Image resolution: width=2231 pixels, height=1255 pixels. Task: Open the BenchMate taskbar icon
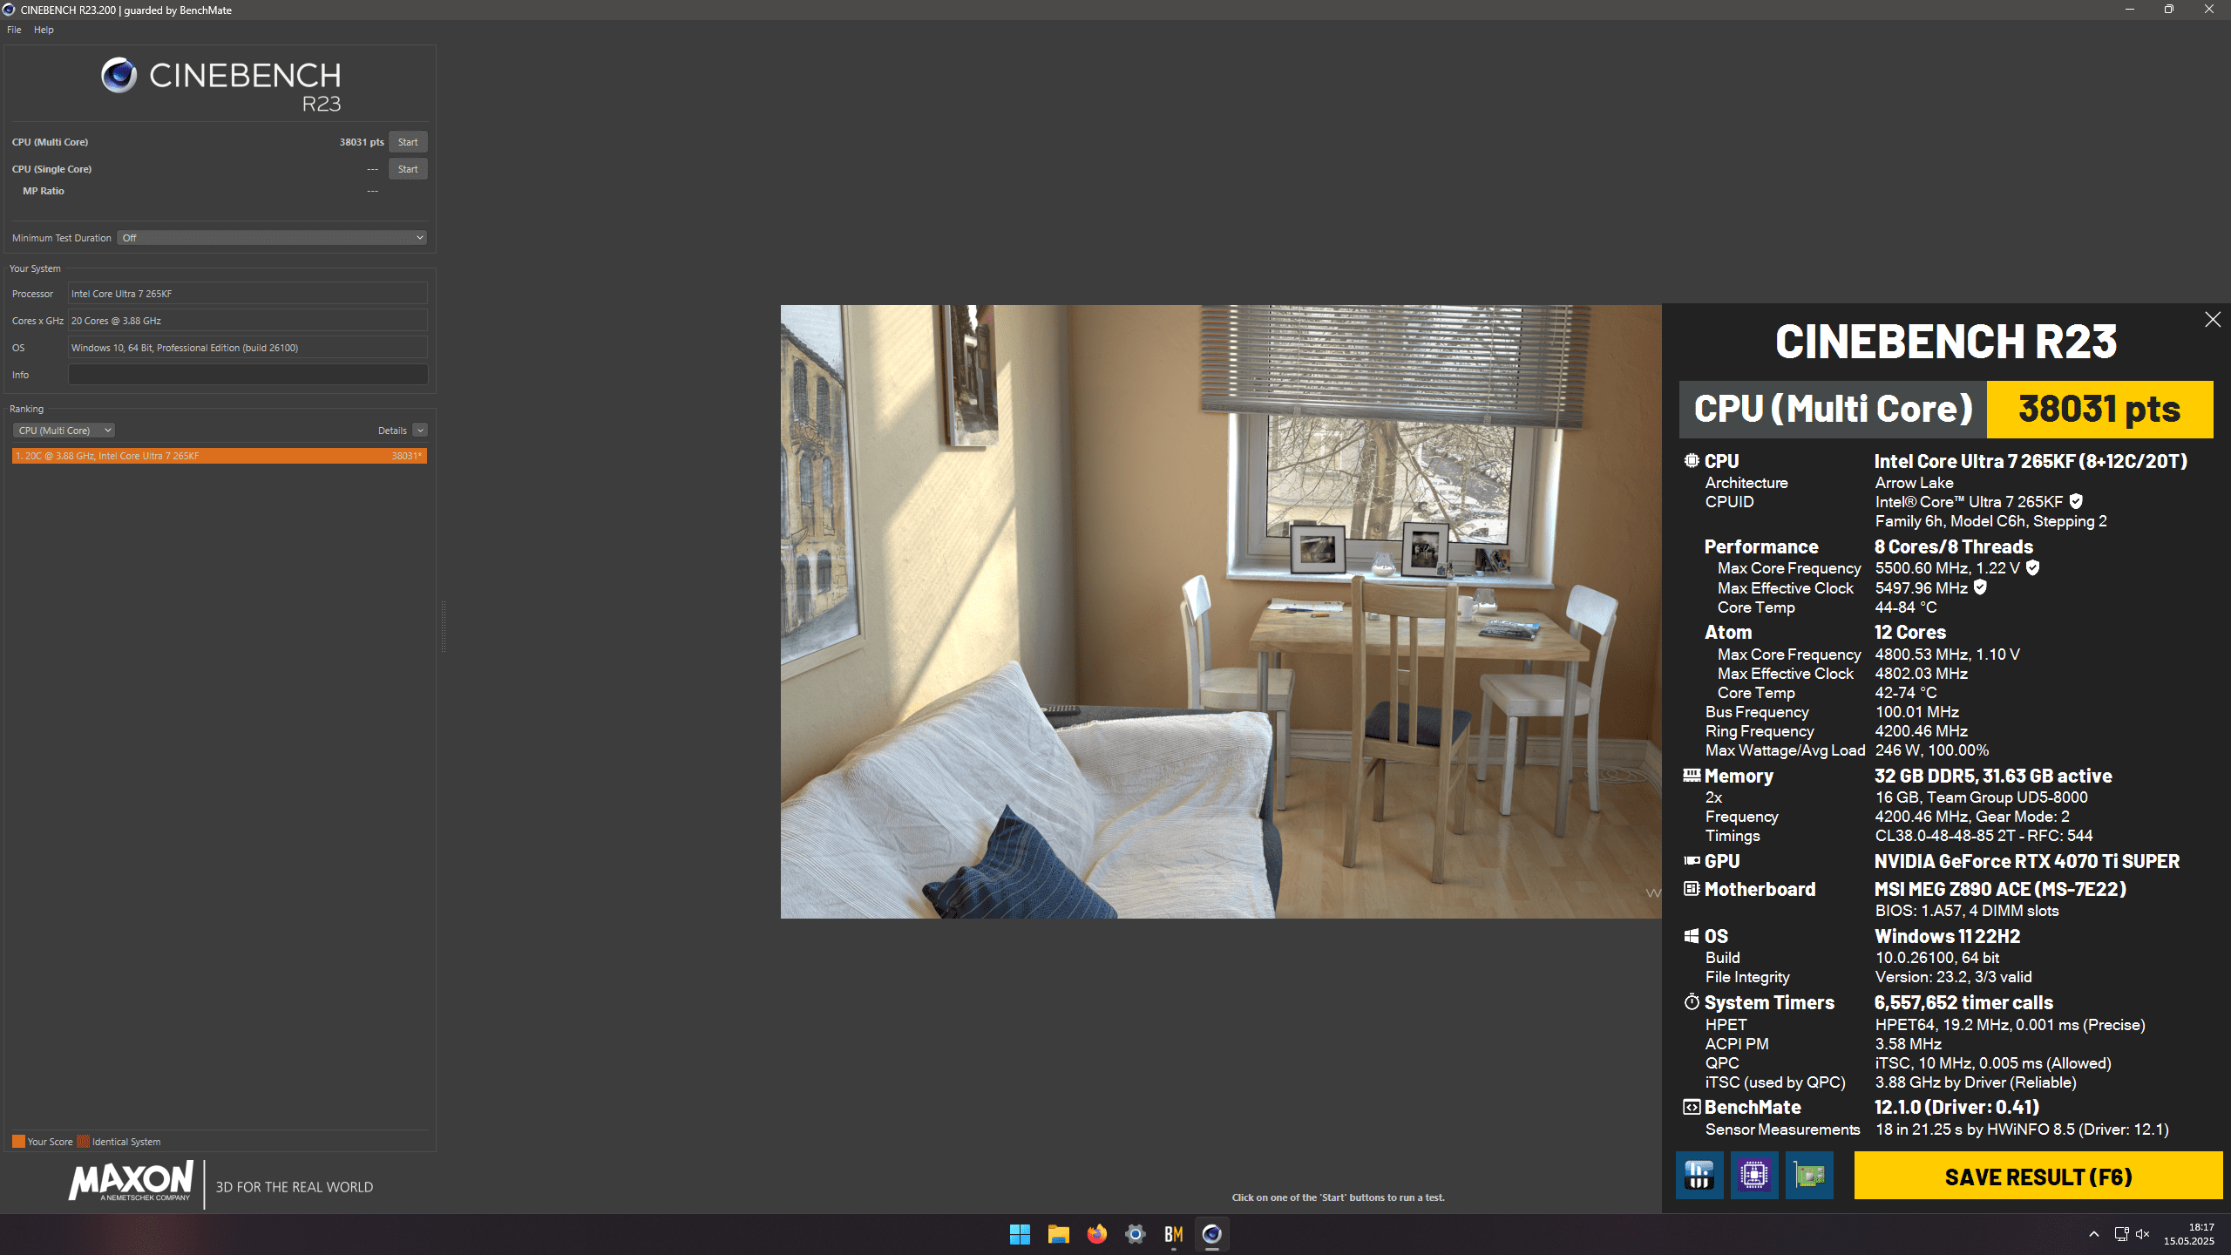1173,1234
